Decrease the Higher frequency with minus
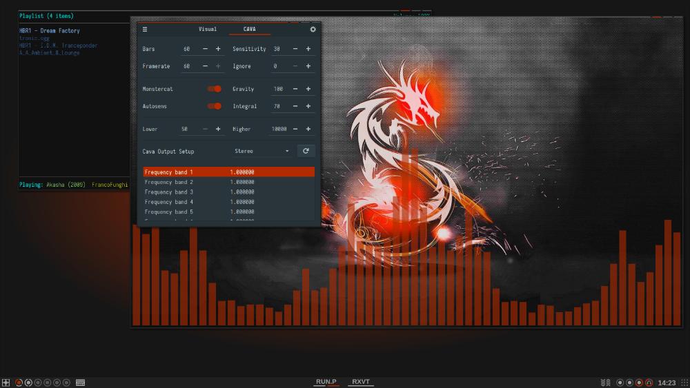 pyautogui.click(x=295, y=129)
